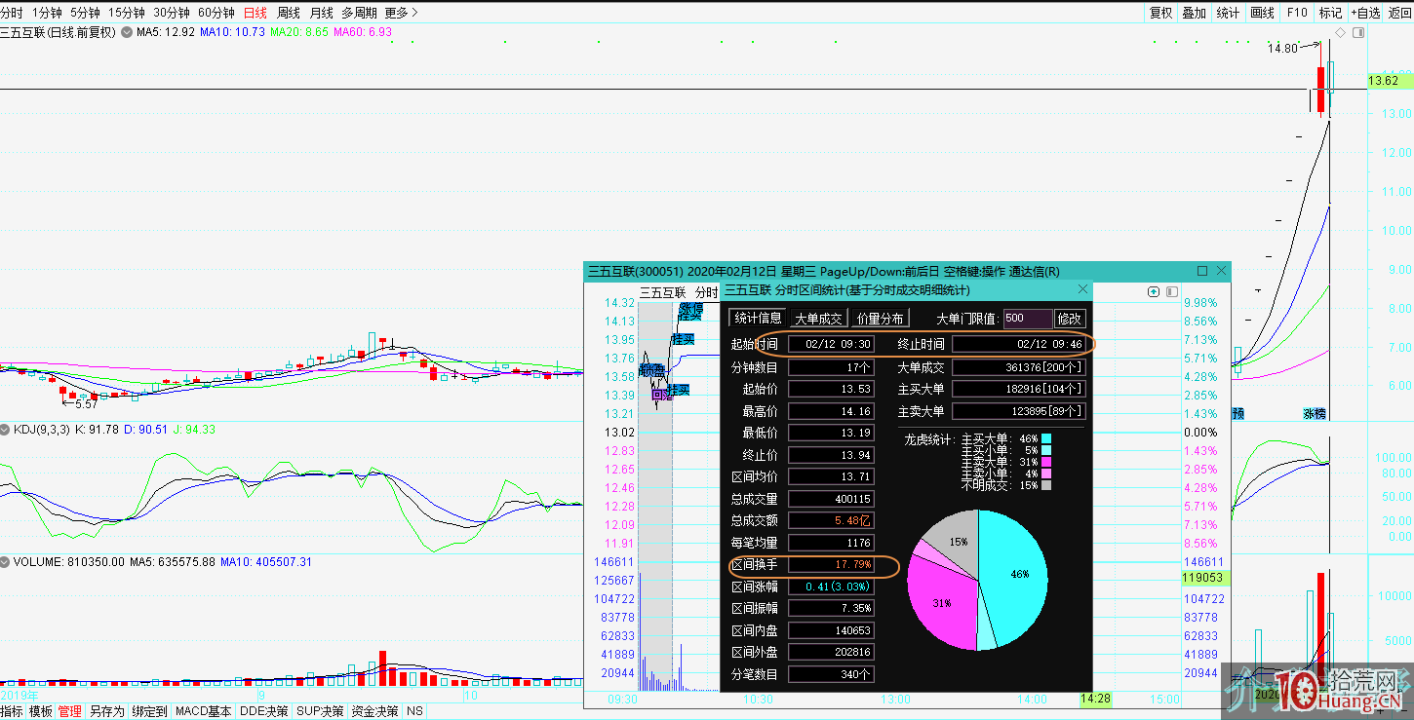Click the 起始时间 start time field
Image resolution: width=1414 pixels, height=720 pixels.
[x=831, y=344]
